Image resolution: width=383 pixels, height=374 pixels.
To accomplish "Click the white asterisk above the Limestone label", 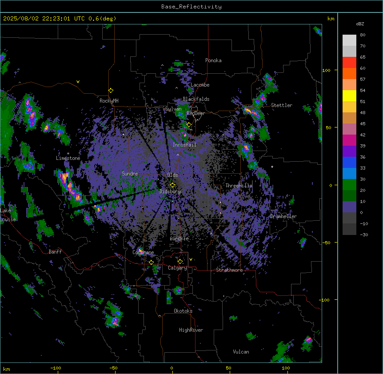I will coord(68,154).
